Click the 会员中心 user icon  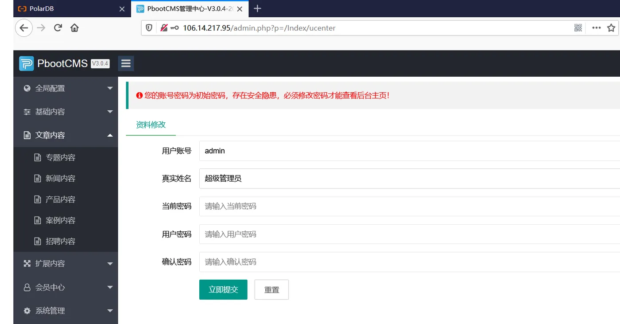click(x=27, y=287)
